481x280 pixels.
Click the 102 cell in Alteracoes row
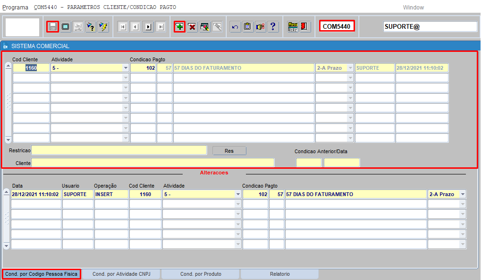coord(255,194)
